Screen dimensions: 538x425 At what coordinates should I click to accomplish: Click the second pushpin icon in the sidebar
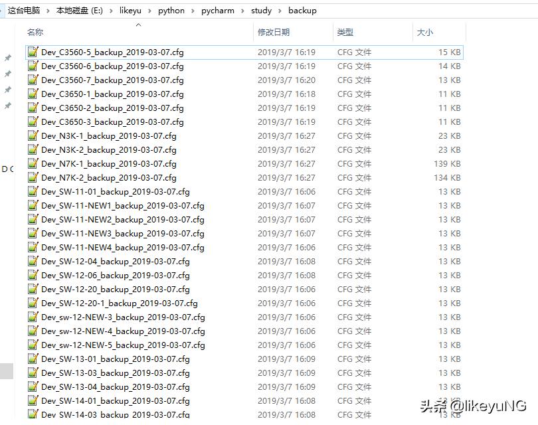pos(8,73)
